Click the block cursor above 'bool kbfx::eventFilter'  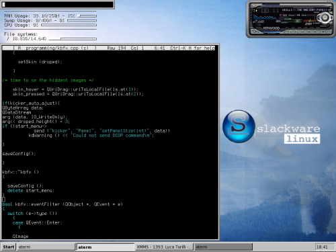(3, 200)
